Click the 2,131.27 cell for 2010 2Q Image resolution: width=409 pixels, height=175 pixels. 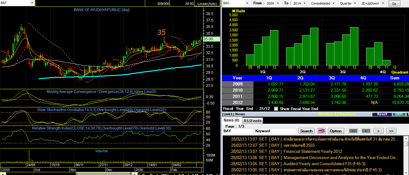pos(301,90)
